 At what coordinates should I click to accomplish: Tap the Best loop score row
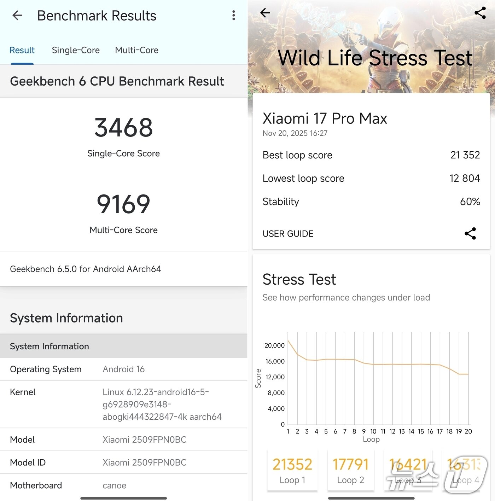tap(371, 155)
